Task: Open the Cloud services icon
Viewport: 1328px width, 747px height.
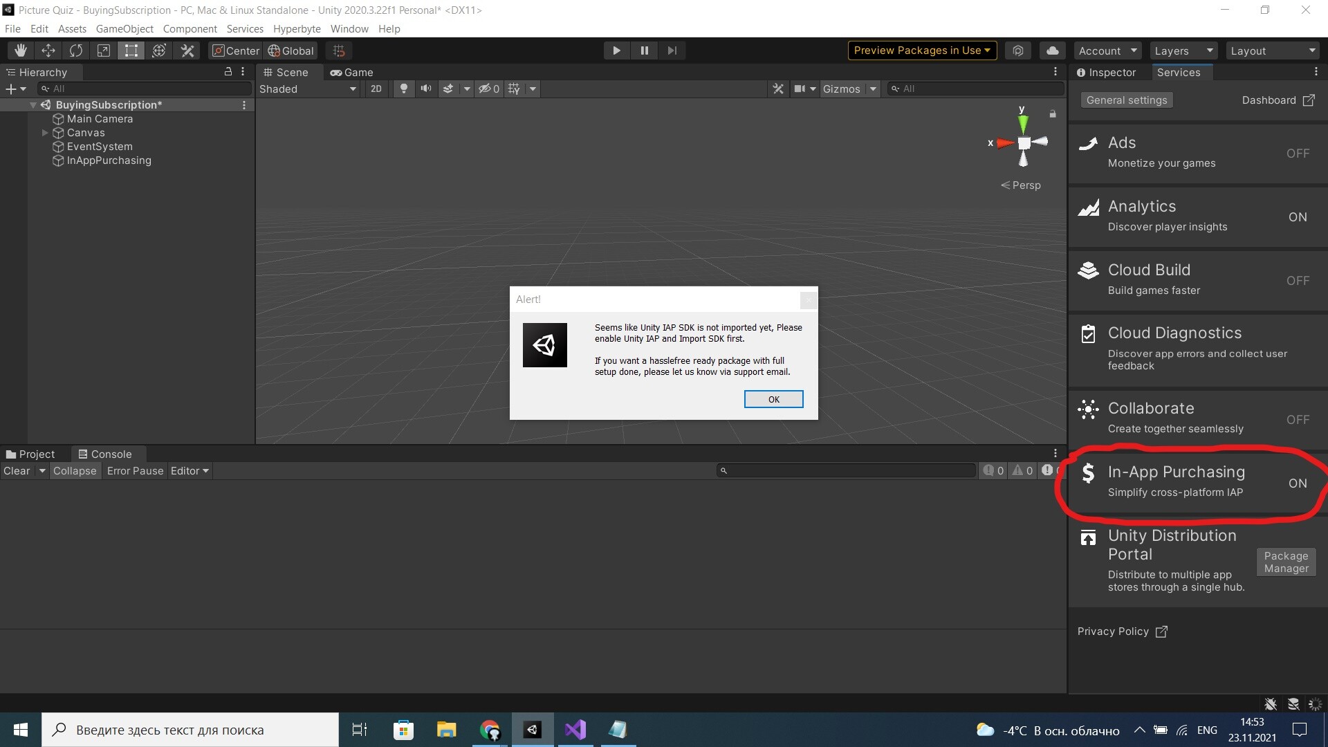Action: click(x=1052, y=50)
